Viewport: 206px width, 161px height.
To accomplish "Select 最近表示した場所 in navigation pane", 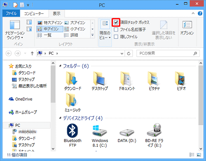I will (29, 86).
